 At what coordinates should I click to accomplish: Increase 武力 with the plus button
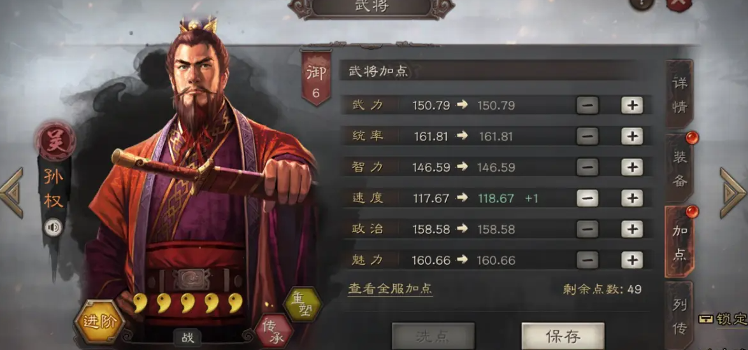tap(631, 105)
